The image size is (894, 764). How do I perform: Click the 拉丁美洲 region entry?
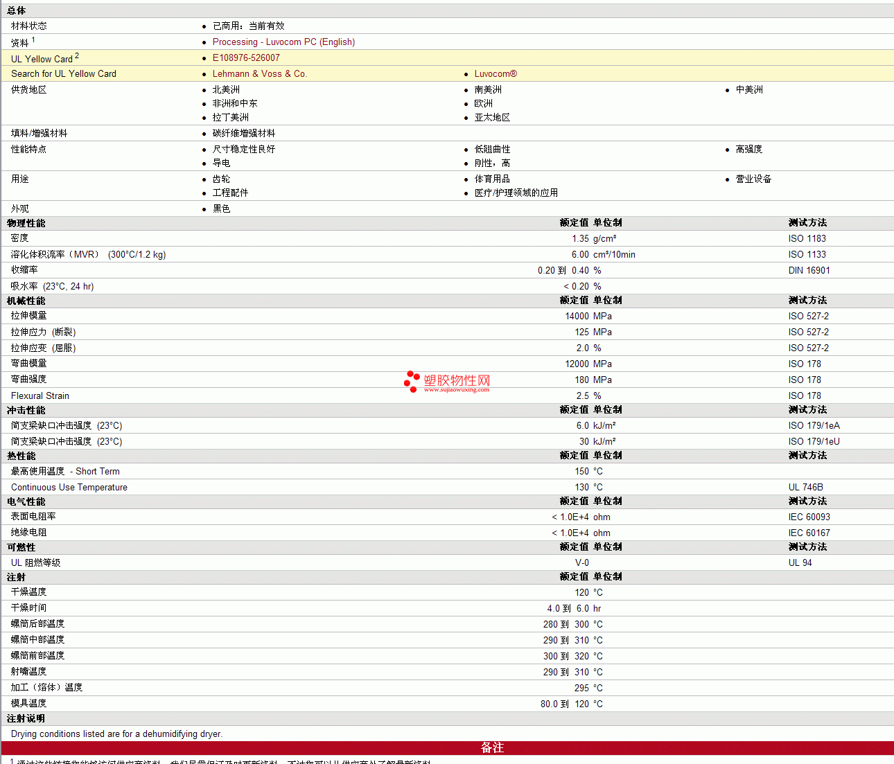[x=230, y=117]
